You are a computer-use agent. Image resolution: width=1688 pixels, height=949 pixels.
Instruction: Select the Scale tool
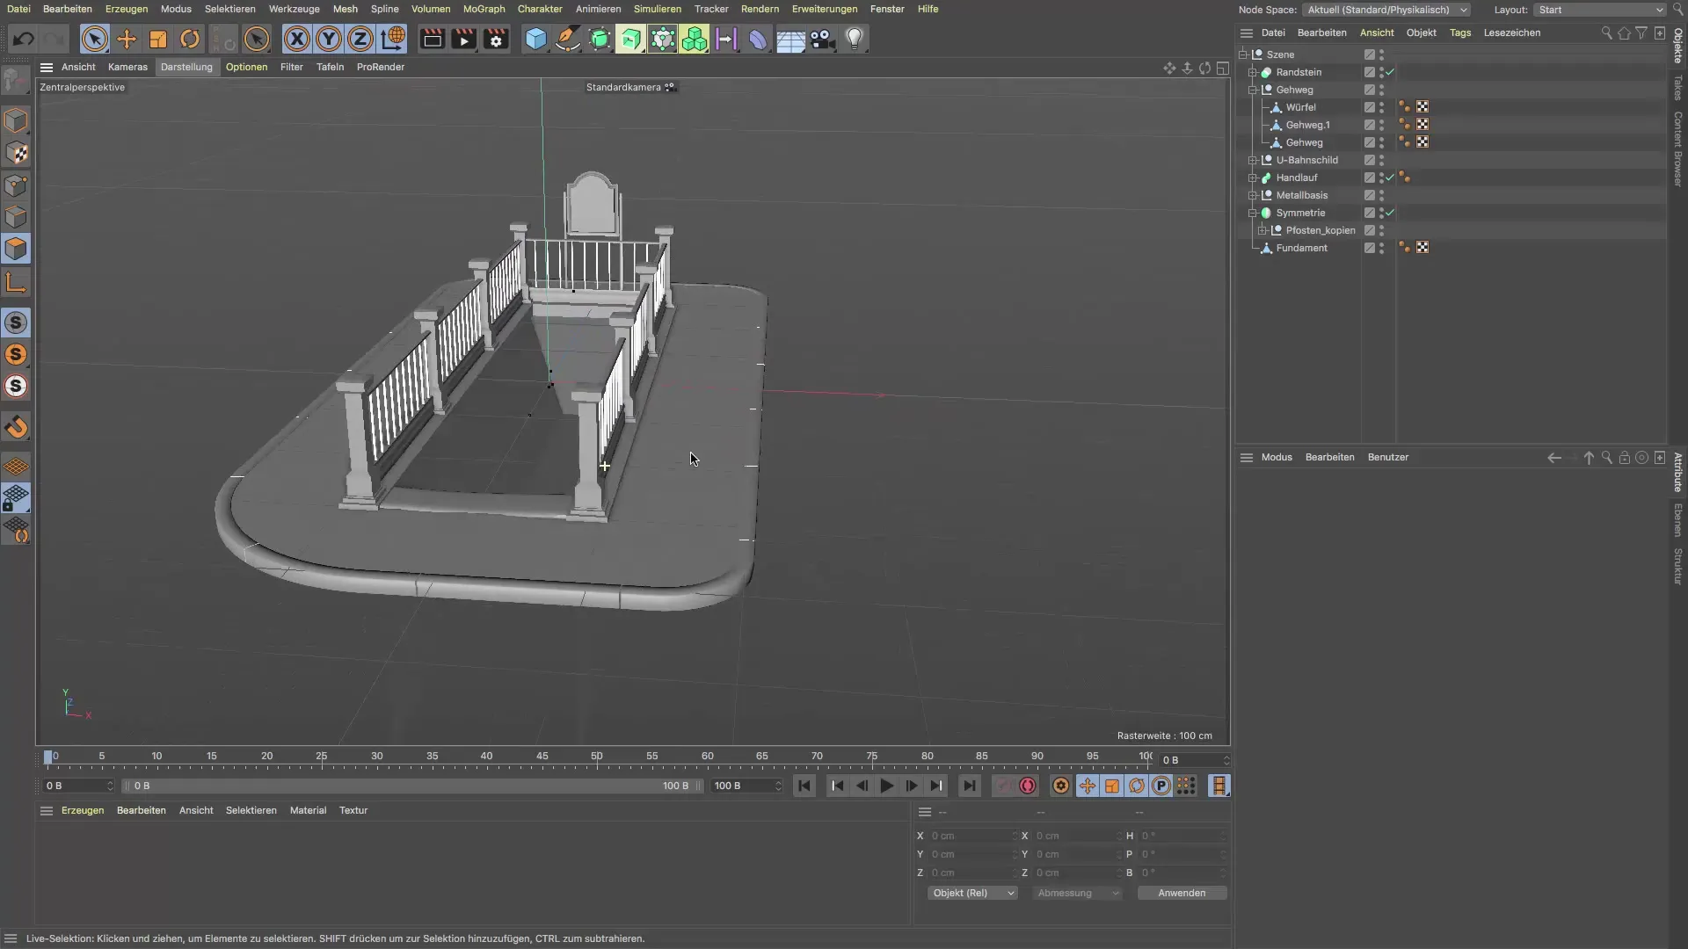(x=158, y=39)
